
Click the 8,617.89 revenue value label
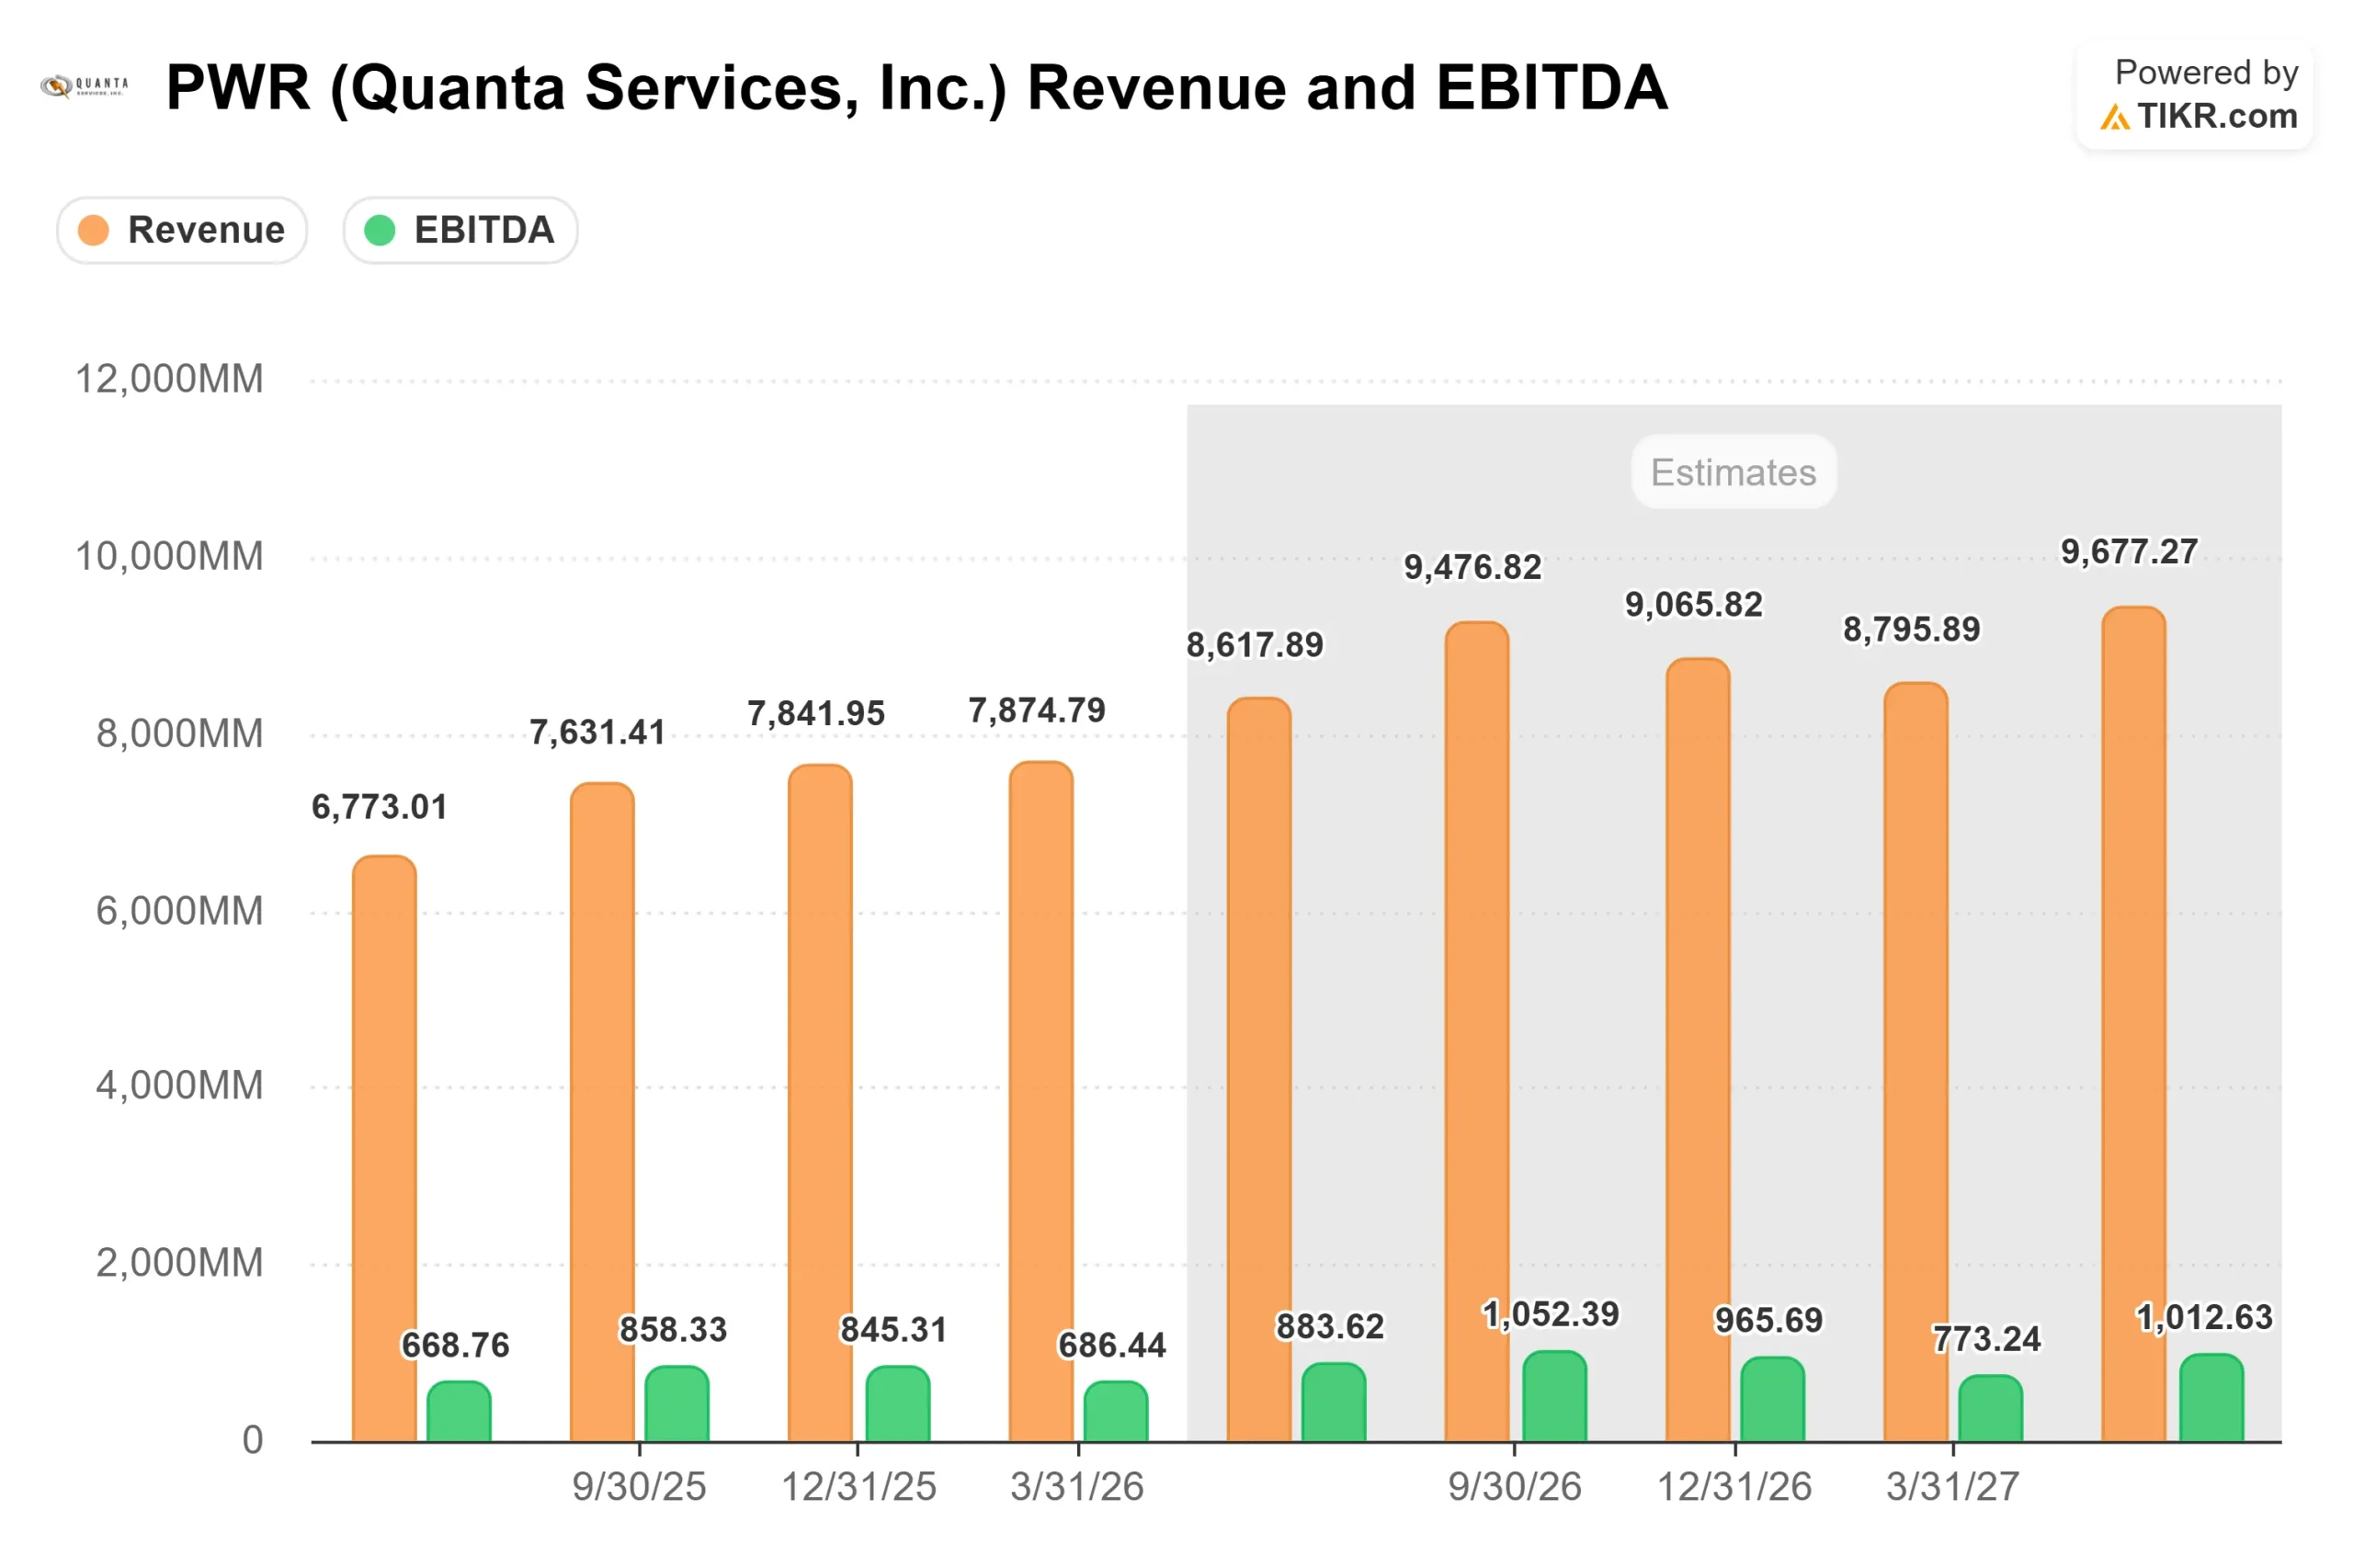1255,646
